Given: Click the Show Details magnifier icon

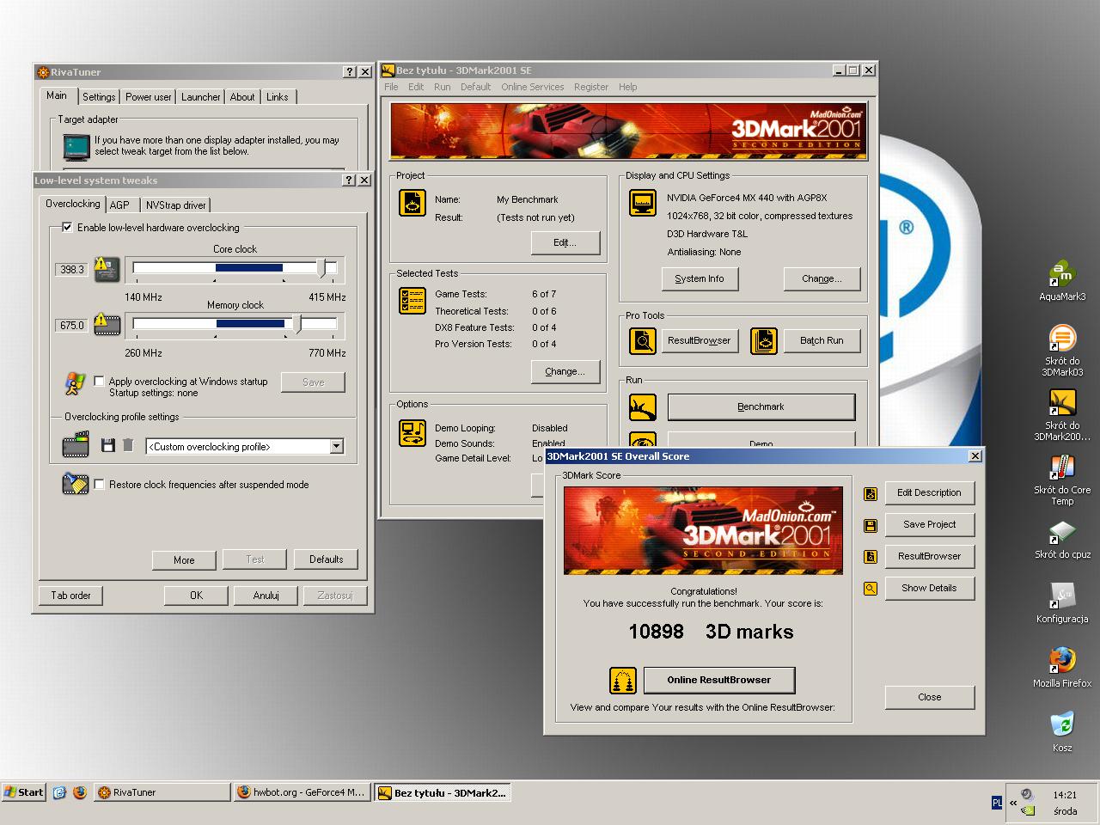Looking at the screenshot, I should 871,589.
